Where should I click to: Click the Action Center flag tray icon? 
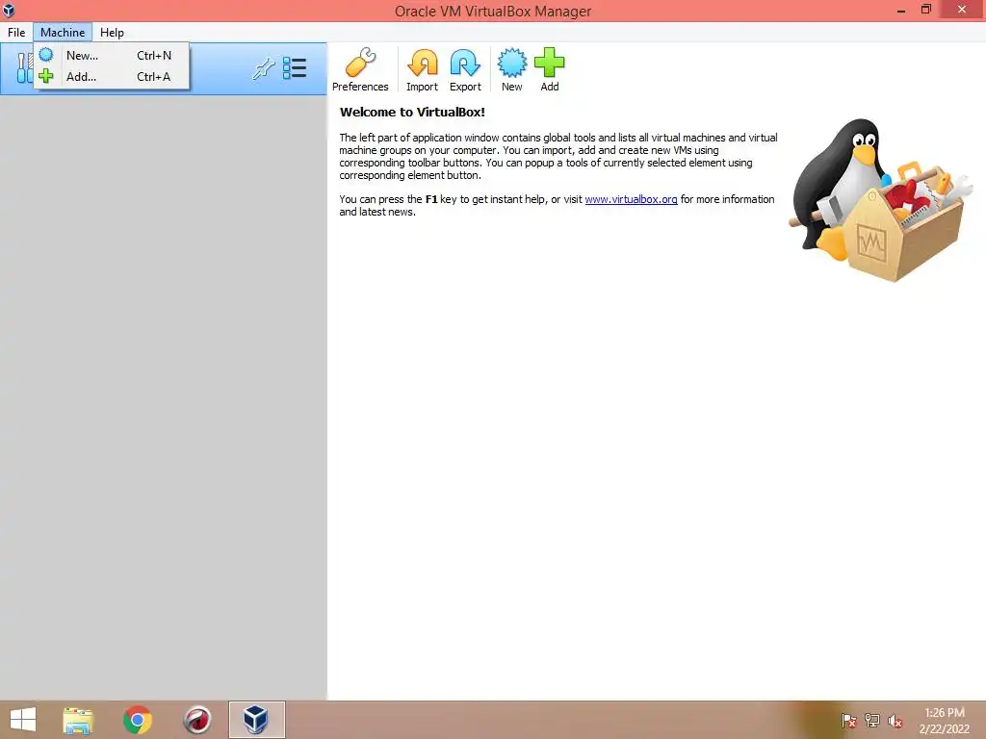point(848,721)
